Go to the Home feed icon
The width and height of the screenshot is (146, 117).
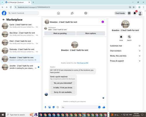58,13
